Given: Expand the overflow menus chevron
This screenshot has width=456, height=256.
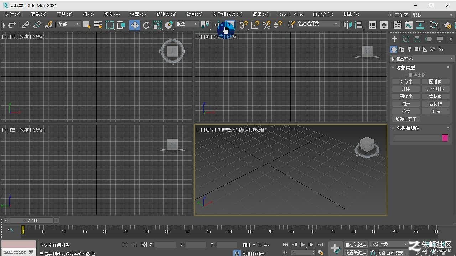Looking at the screenshot, I should tap(390, 15).
